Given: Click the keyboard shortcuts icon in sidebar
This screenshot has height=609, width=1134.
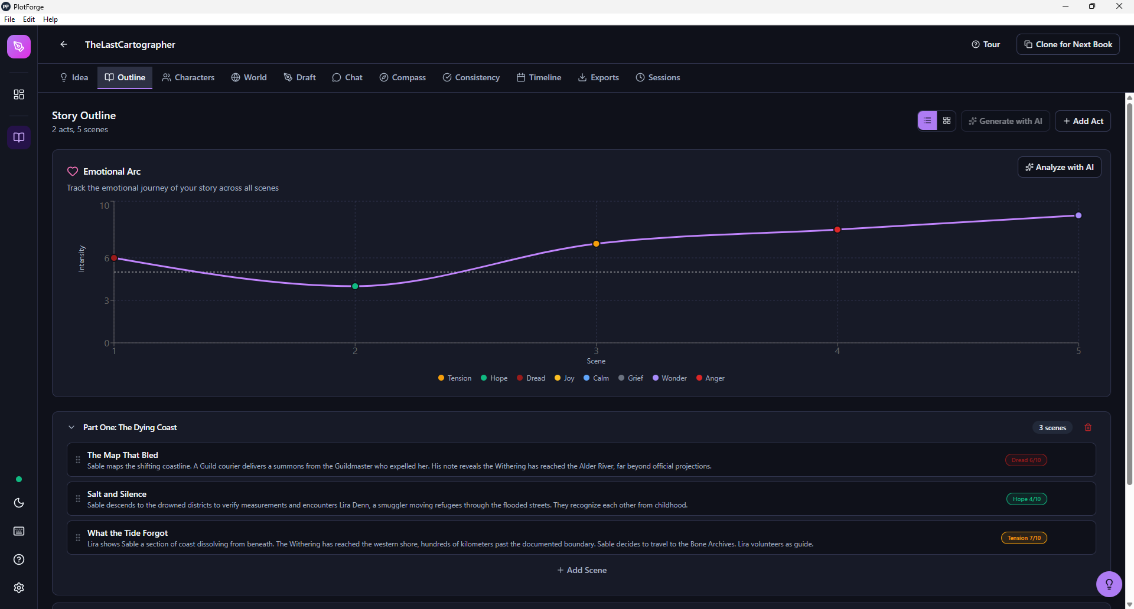Looking at the screenshot, I should click(x=19, y=531).
